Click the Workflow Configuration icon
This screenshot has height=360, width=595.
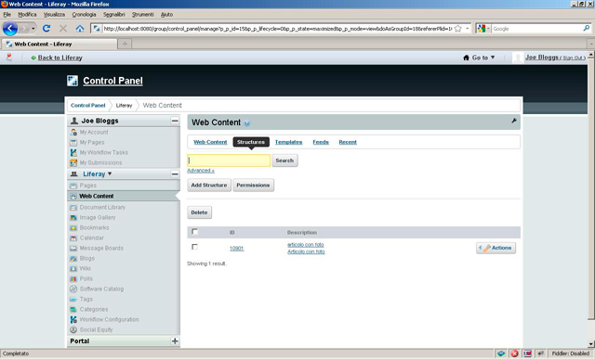pyautogui.click(x=73, y=320)
